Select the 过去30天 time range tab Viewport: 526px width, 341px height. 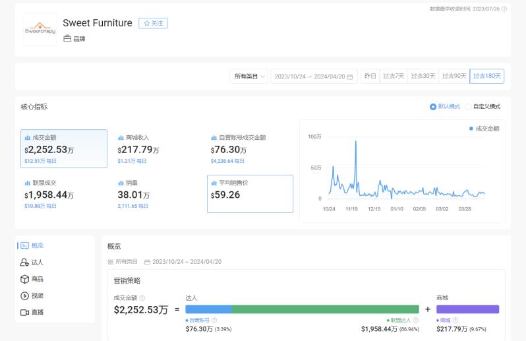(x=423, y=77)
